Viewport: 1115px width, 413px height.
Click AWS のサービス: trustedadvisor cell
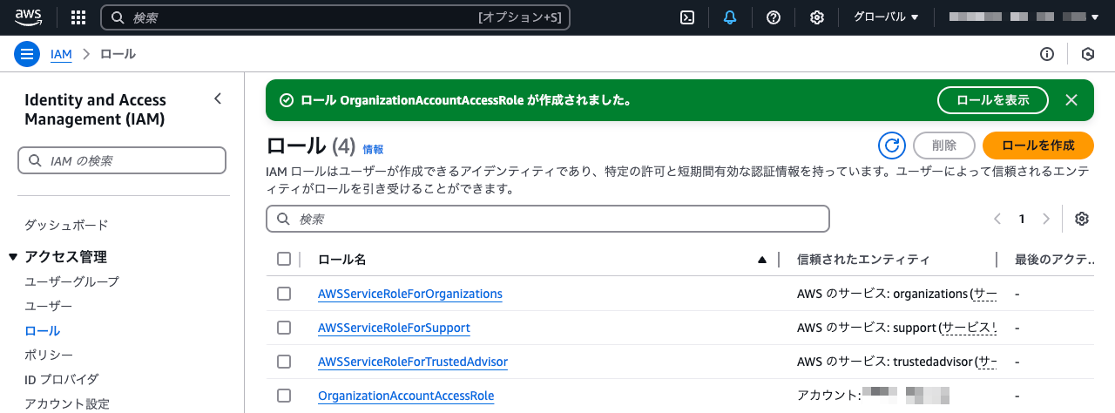[x=896, y=362]
